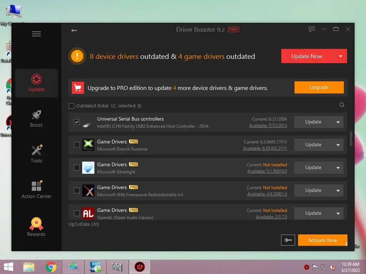Click the Action Center flag tray icon

315,267
